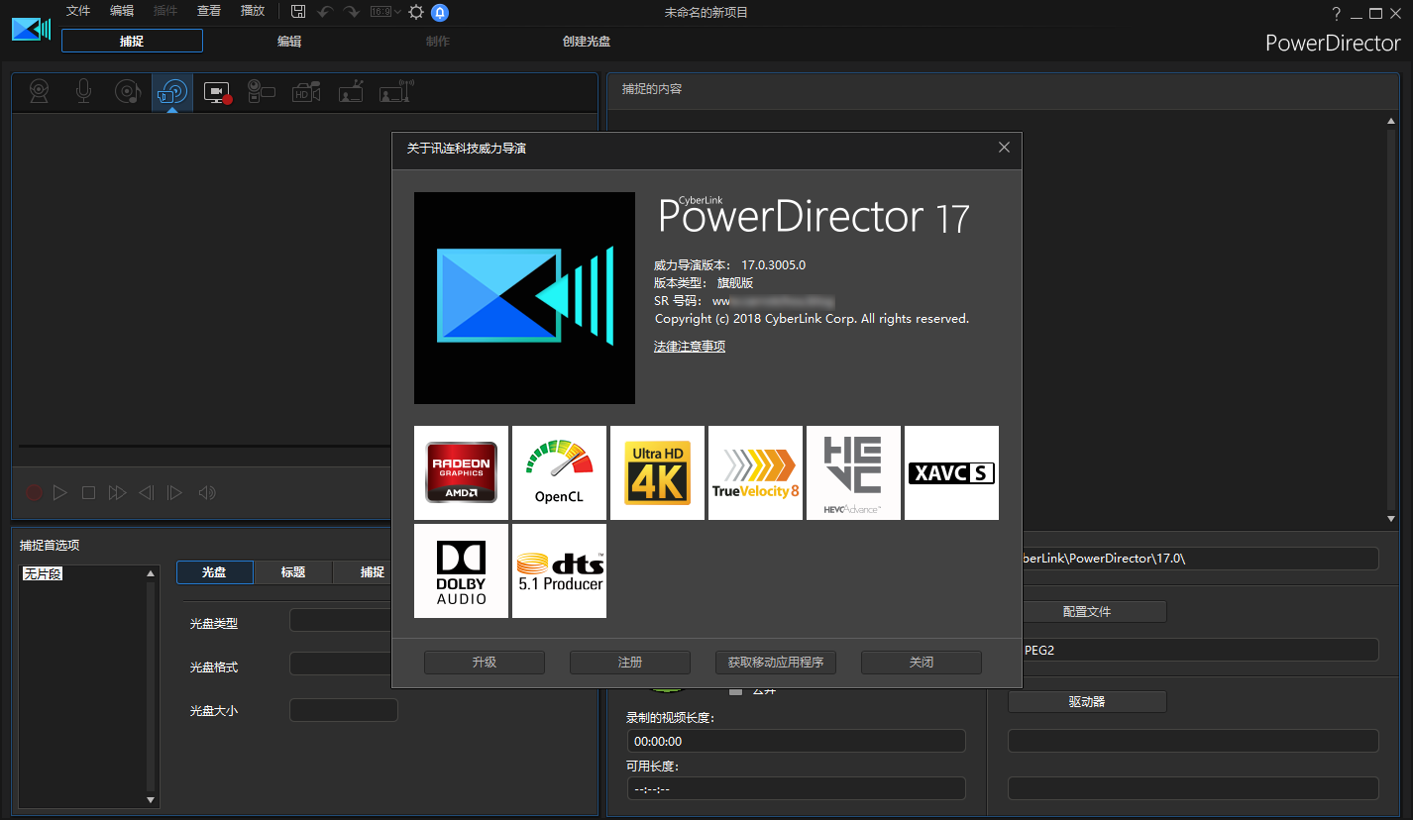This screenshot has width=1413, height=820.
Task: Click the redo arrow icon
Action: pyautogui.click(x=351, y=12)
